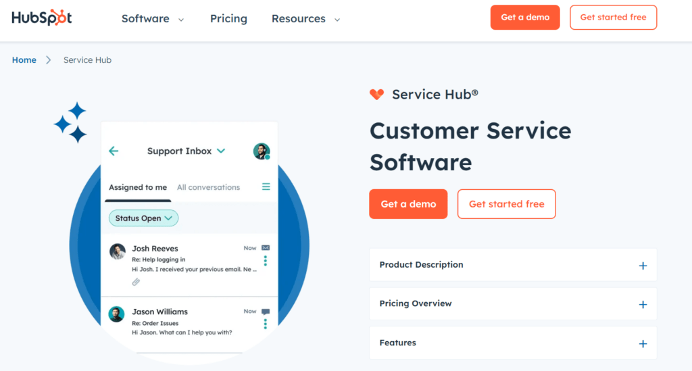
Task: Click the Service Hub breadcrumb text
Action: (x=87, y=60)
